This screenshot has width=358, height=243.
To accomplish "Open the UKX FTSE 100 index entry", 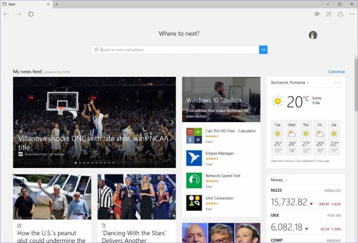I will click(x=305, y=223).
